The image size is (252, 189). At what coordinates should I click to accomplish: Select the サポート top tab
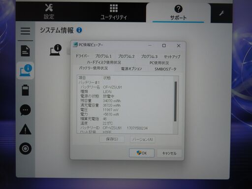click(x=178, y=13)
